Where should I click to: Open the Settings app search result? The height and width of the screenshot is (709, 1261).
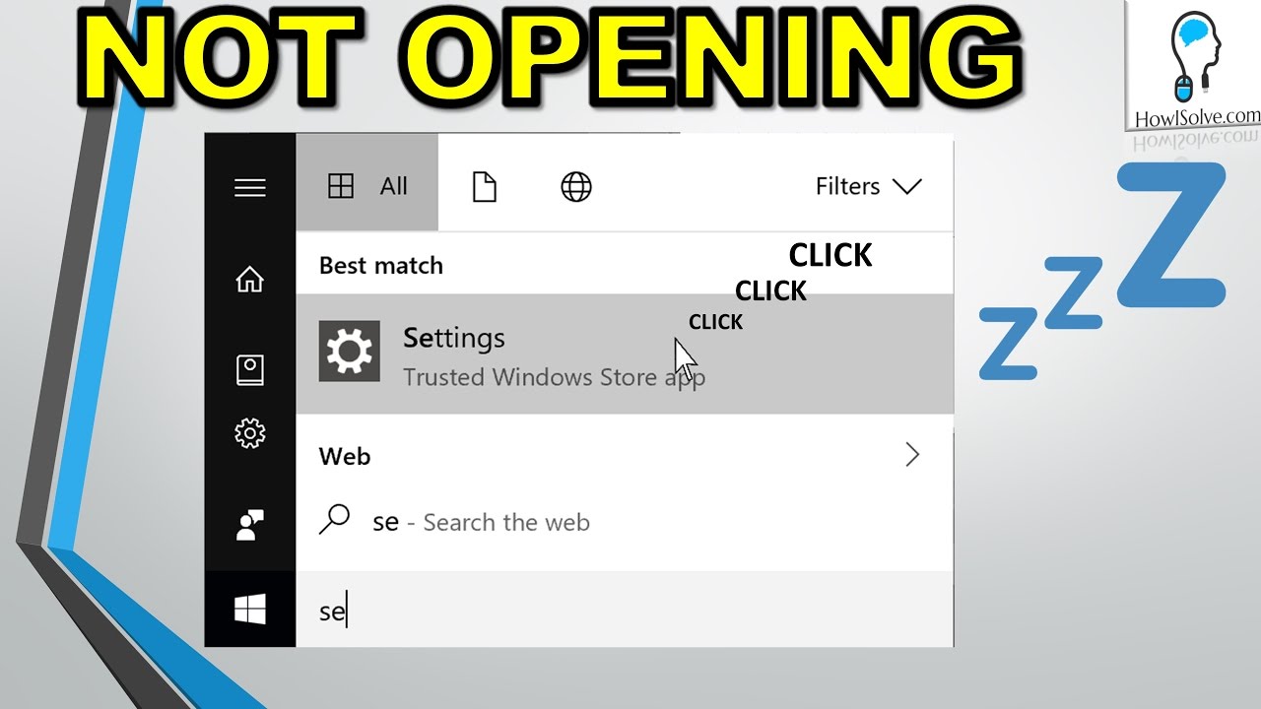tap(625, 354)
